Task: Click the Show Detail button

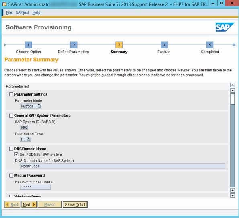Action: tap(75, 205)
